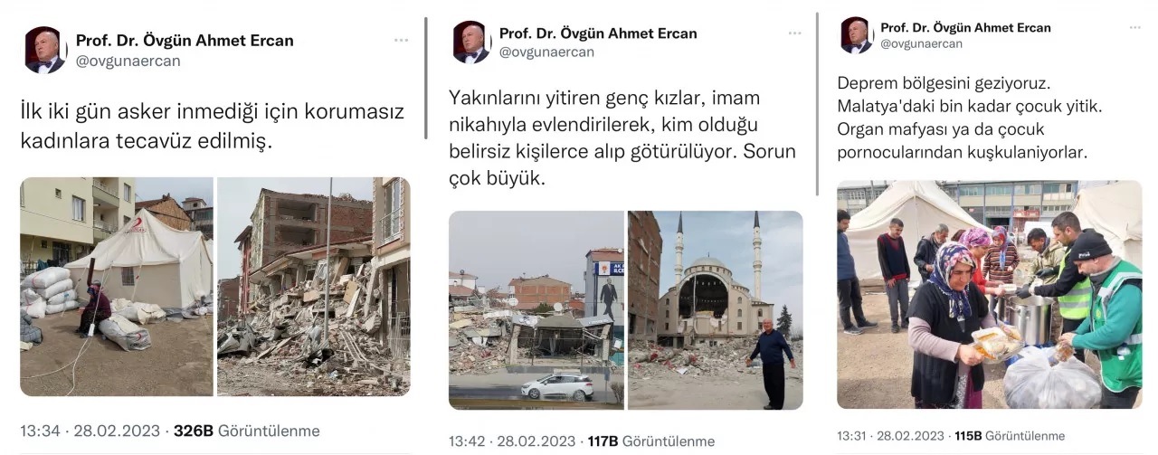Click the profile avatar on the tweet about asker
The width and height of the screenshot is (1158, 455).
(45, 50)
